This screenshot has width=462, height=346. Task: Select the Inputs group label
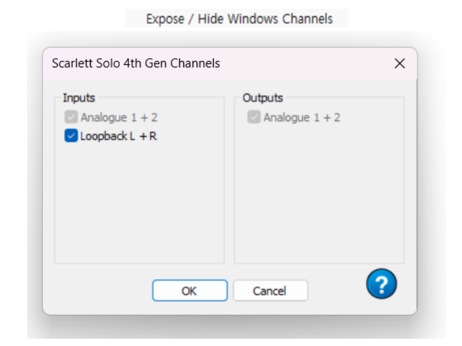pyautogui.click(x=79, y=98)
